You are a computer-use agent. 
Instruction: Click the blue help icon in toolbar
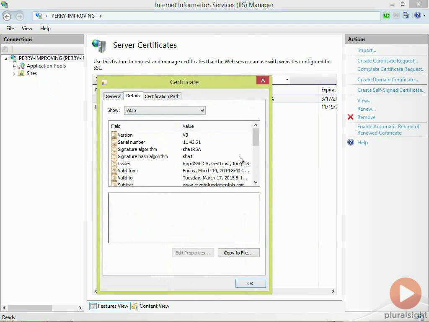[418, 16]
